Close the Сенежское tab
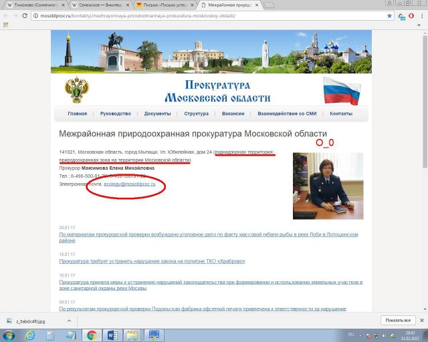Image resolution: width=428 pixels, height=342 pixels. point(128,5)
